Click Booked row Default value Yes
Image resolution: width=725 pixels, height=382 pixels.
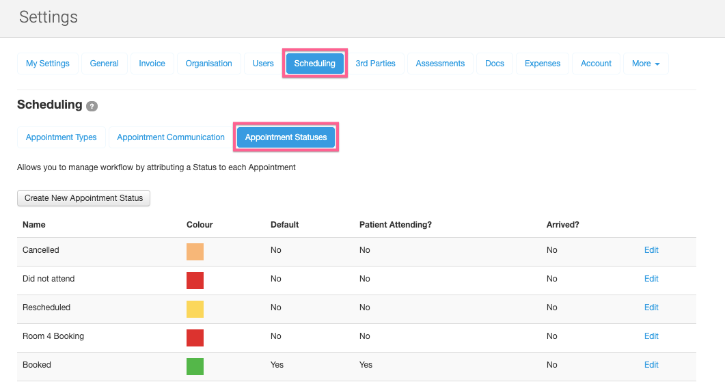[277, 364]
